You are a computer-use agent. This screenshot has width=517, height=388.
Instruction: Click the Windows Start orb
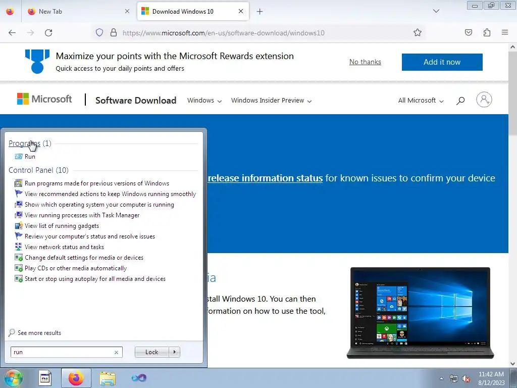[x=13, y=378]
